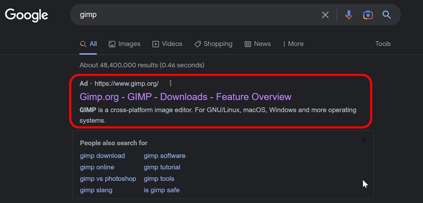
Task: Click the Shopping tag icon
Action: 197,44
